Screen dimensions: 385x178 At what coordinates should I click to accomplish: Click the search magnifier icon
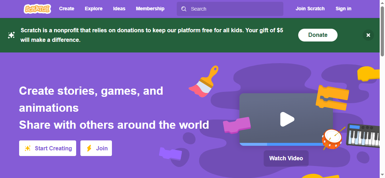pyautogui.click(x=184, y=9)
